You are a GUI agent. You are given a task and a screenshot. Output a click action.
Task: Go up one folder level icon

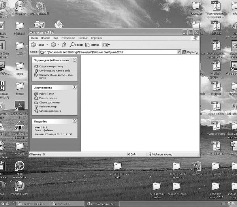coord(64,45)
